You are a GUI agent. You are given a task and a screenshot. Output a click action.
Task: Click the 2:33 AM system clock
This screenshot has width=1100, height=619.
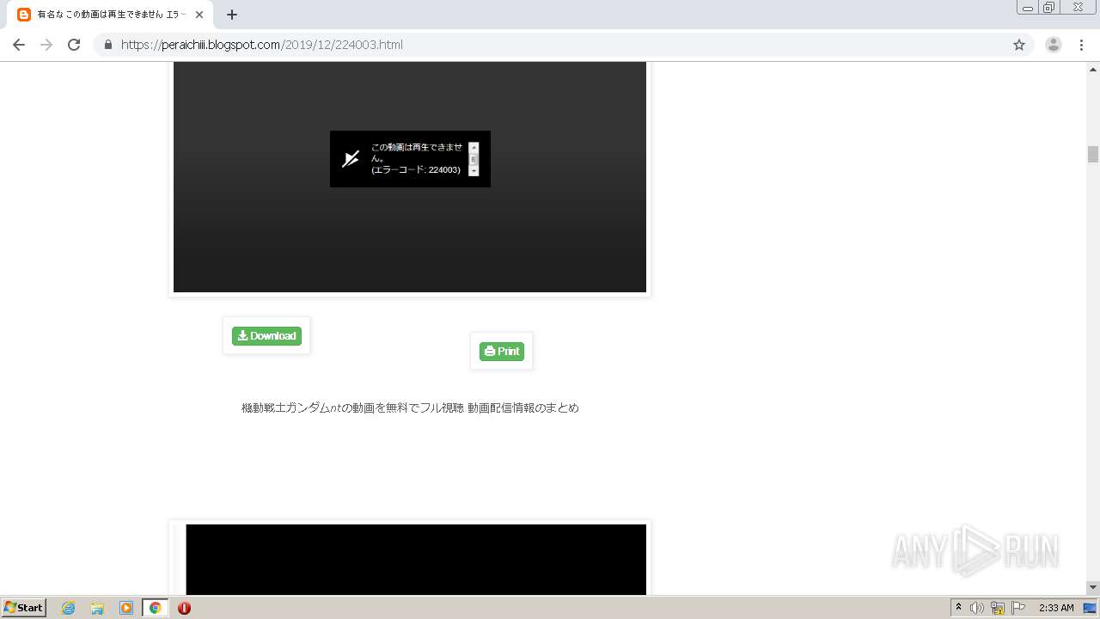point(1056,608)
